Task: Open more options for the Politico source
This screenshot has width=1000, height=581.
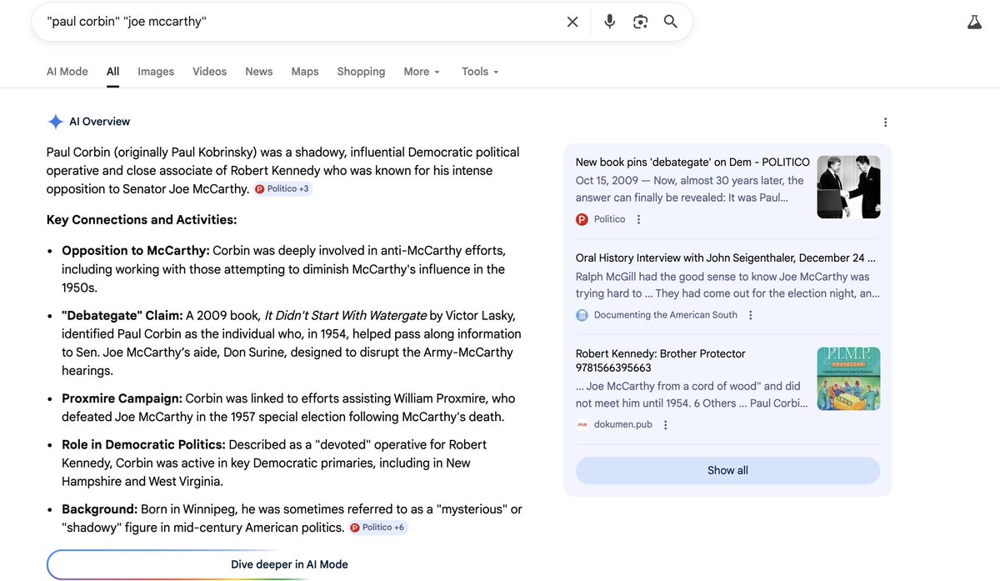Action: tap(639, 219)
